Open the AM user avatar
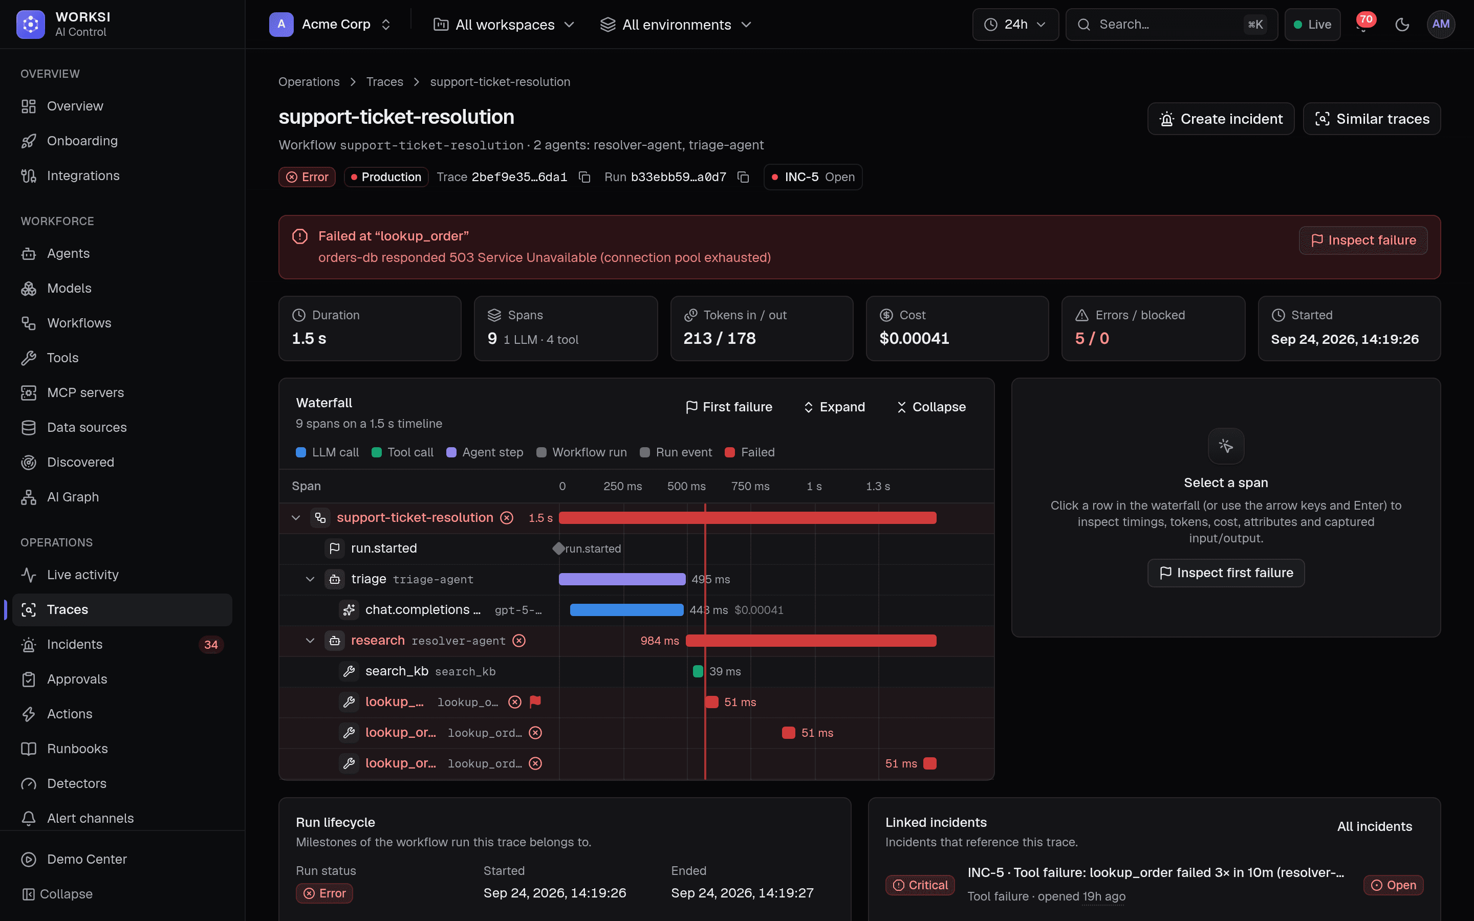Viewport: 1474px width, 921px height. point(1441,25)
